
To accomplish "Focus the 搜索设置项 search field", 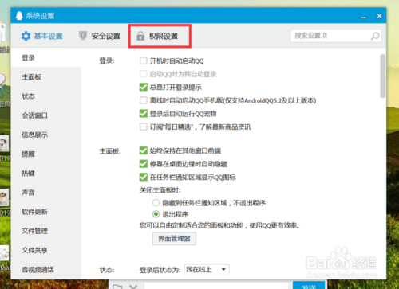I will click(x=336, y=36).
